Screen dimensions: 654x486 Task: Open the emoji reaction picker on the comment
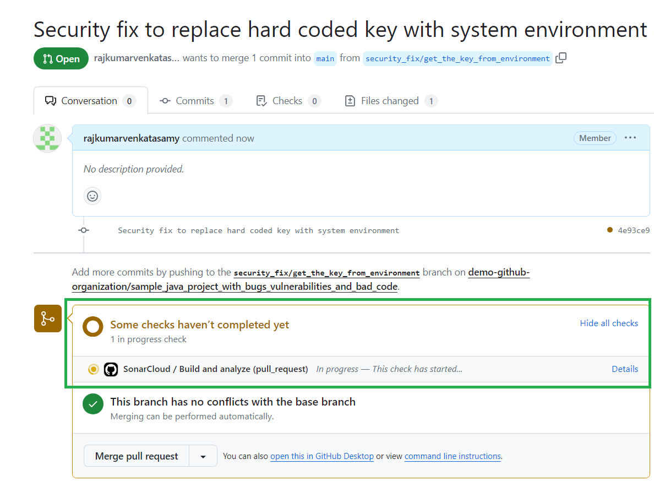92,196
